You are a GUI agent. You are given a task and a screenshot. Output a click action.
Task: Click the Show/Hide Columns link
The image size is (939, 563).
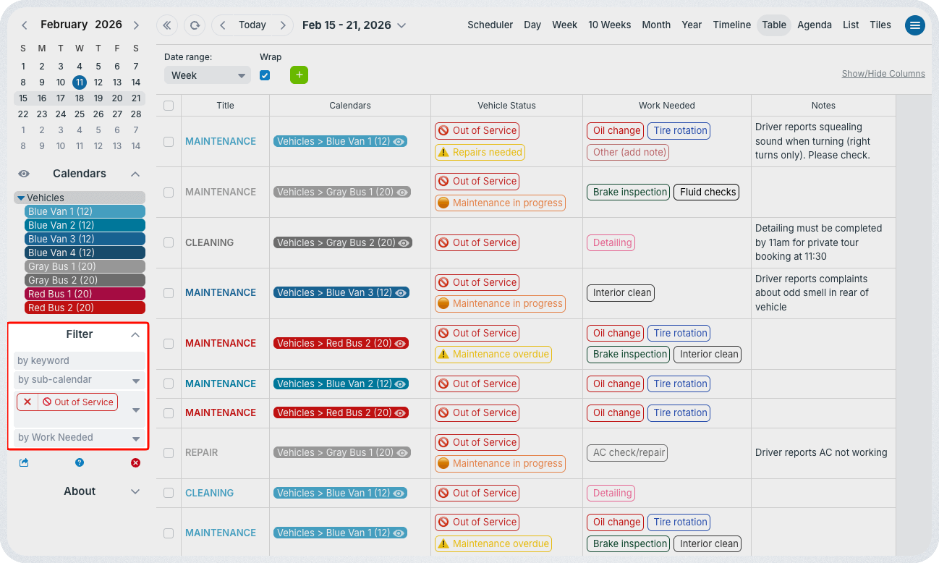click(x=883, y=74)
